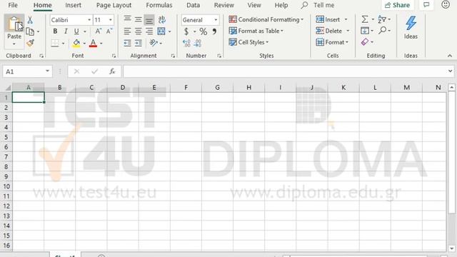The width and height of the screenshot is (457, 257).
Task: Click the Share button
Action: tap(397, 5)
